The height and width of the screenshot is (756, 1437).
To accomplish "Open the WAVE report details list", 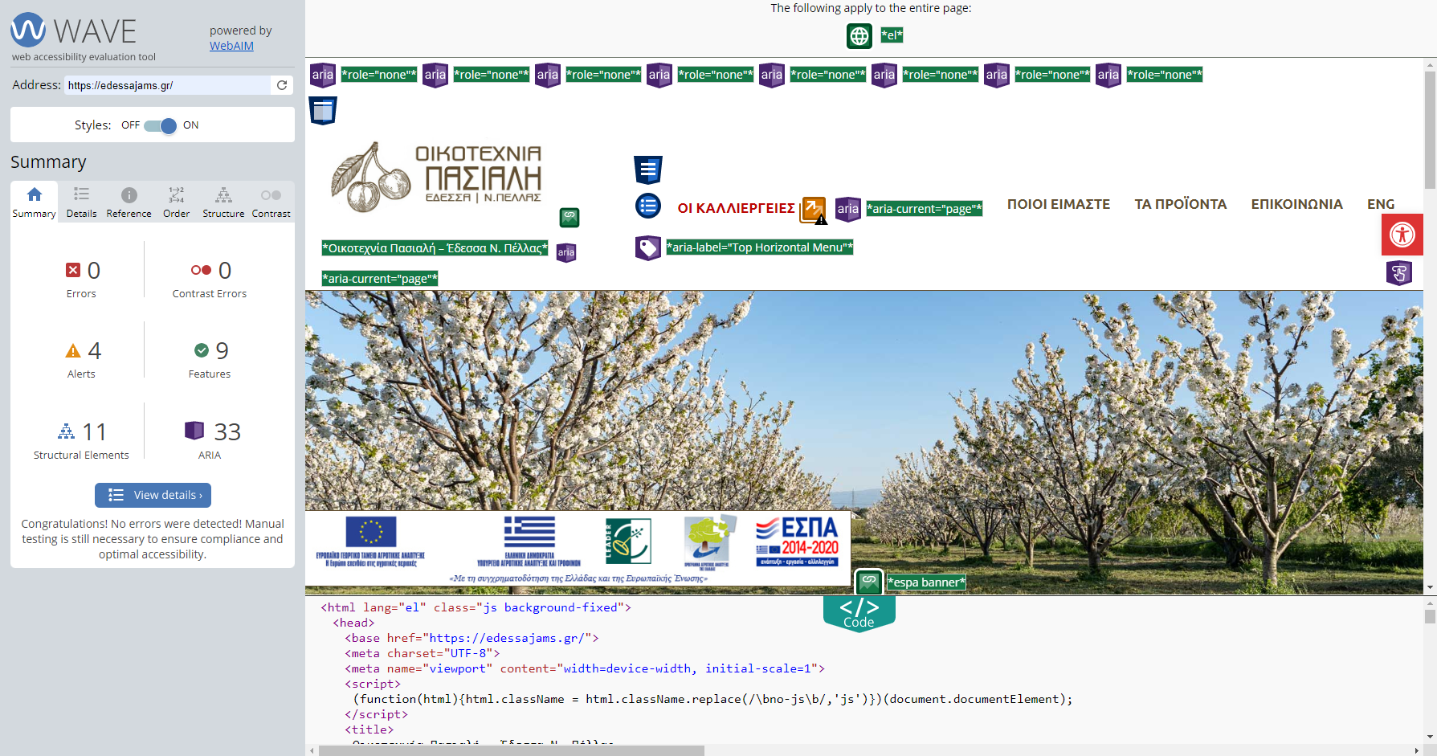I will click(x=81, y=201).
